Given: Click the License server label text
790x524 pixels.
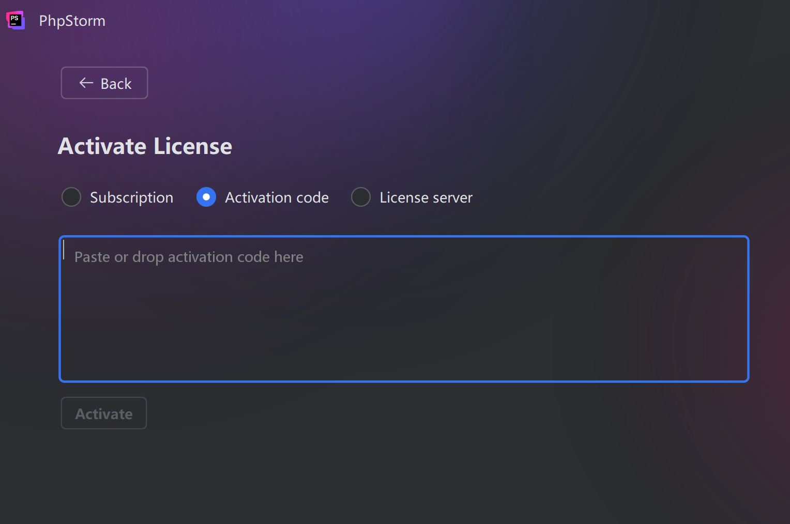Looking at the screenshot, I should click(426, 197).
